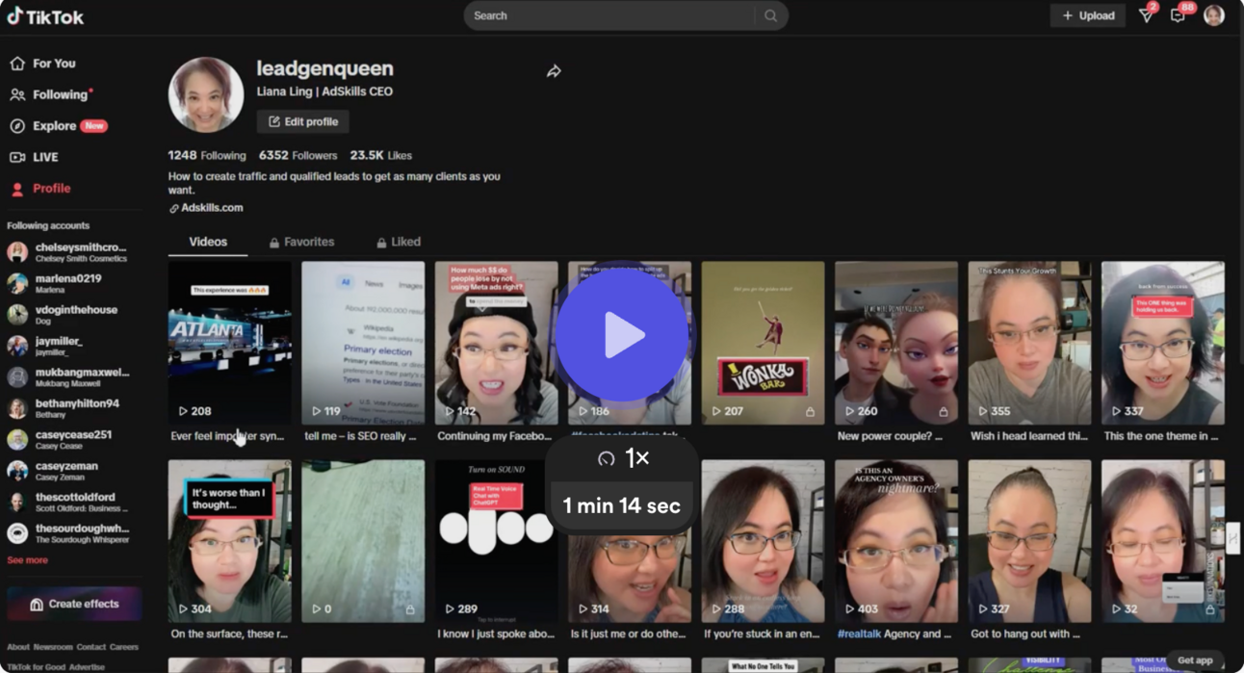
Task: Click the search magnifier icon
Action: [x=769, y=15]
